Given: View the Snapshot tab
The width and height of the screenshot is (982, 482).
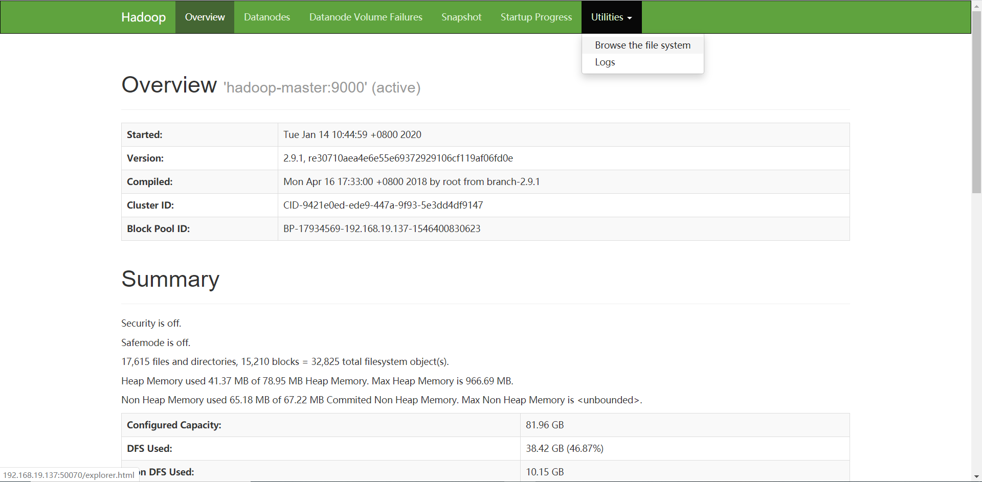Looking at the screenshot, I should click(x=461, y=17).
